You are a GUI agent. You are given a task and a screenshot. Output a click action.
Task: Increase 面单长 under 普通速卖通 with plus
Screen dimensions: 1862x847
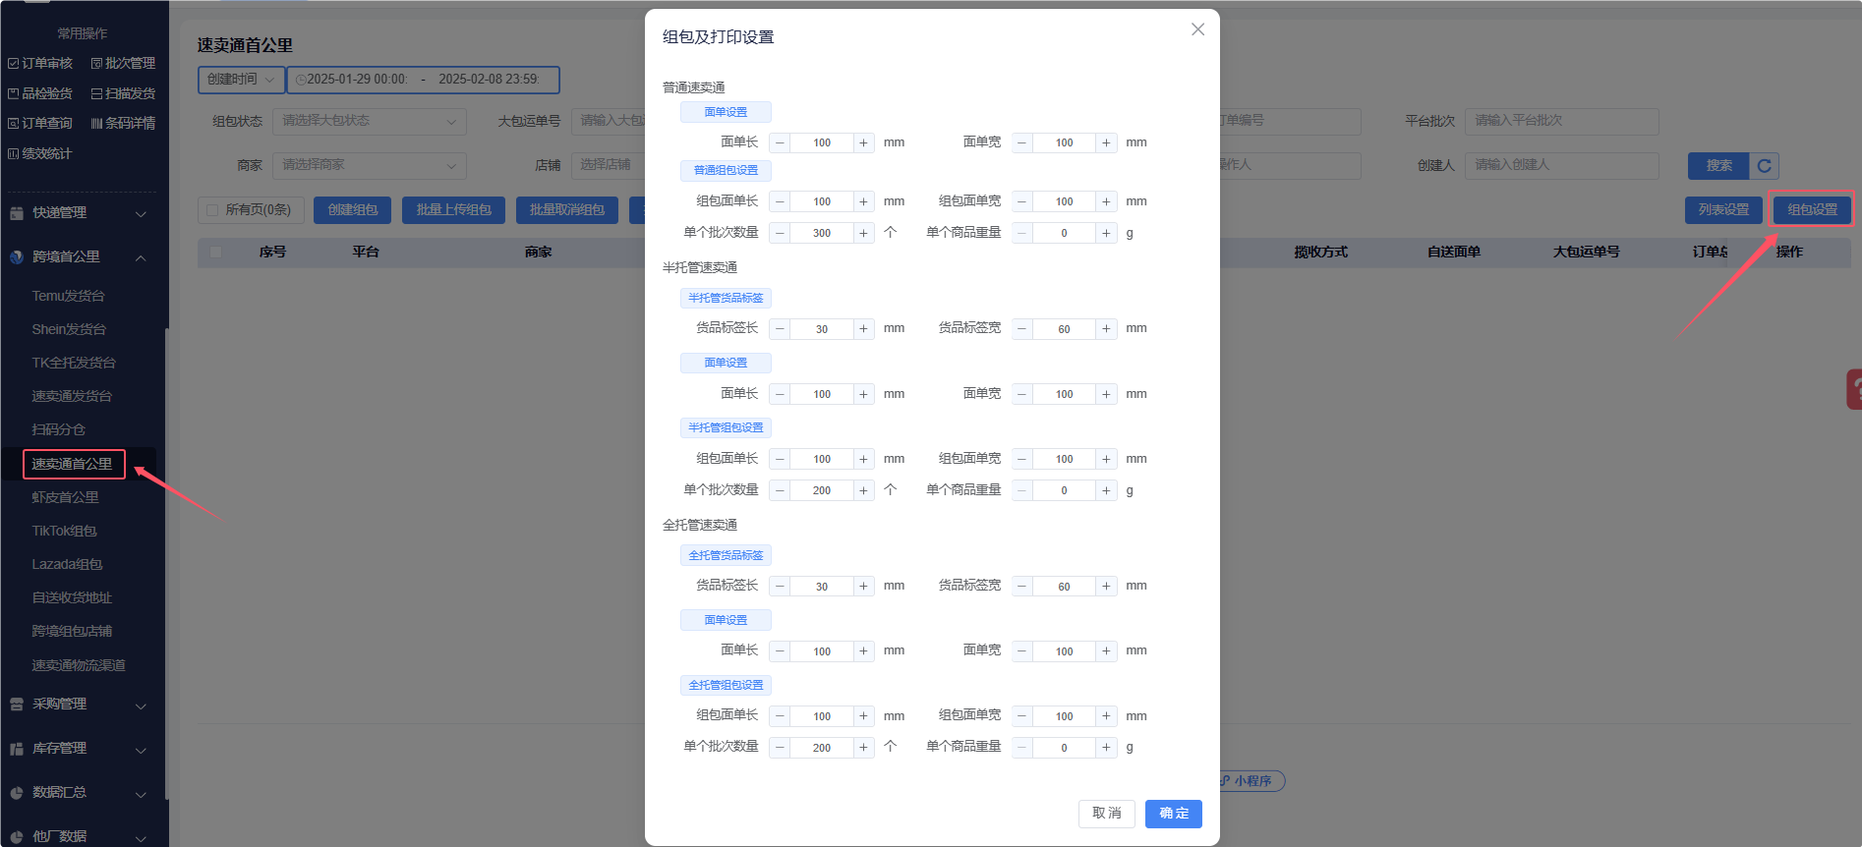[863, 143]
